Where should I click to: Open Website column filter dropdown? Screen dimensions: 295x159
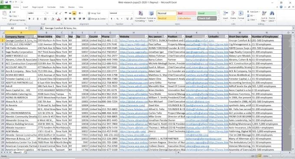146,36
